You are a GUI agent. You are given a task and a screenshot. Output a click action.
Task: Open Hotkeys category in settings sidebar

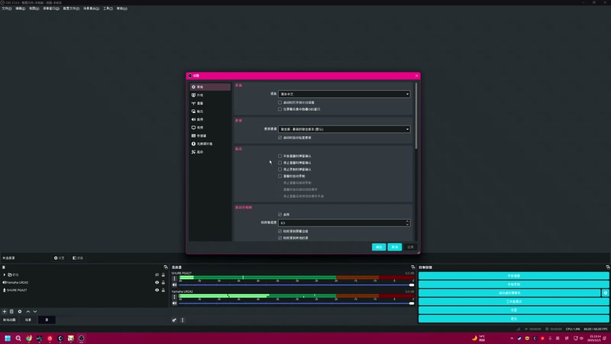[x=210, y=136]
